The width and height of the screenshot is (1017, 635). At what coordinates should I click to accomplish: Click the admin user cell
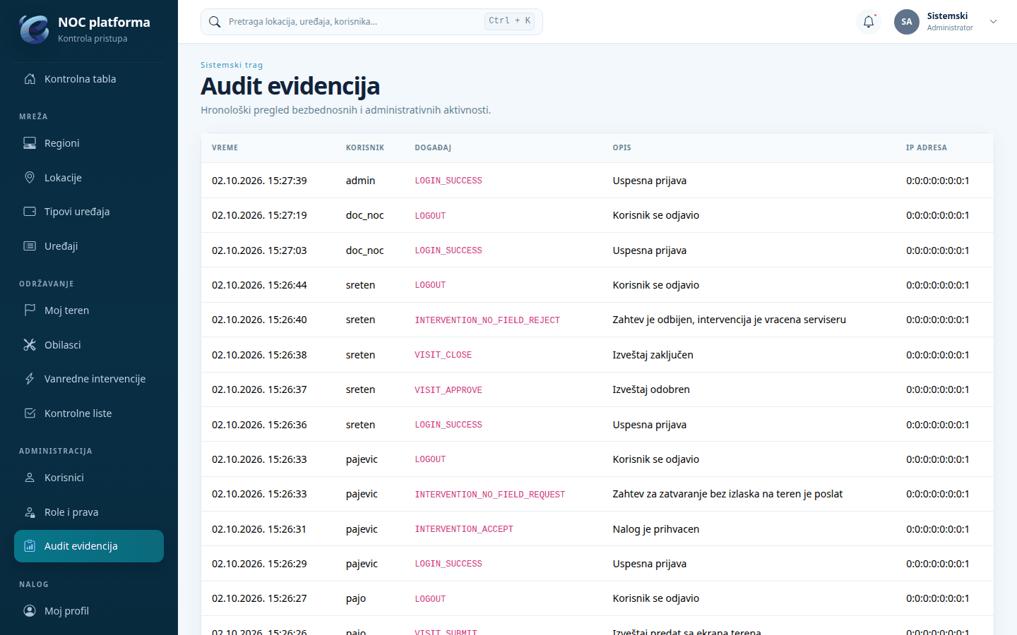360,181
